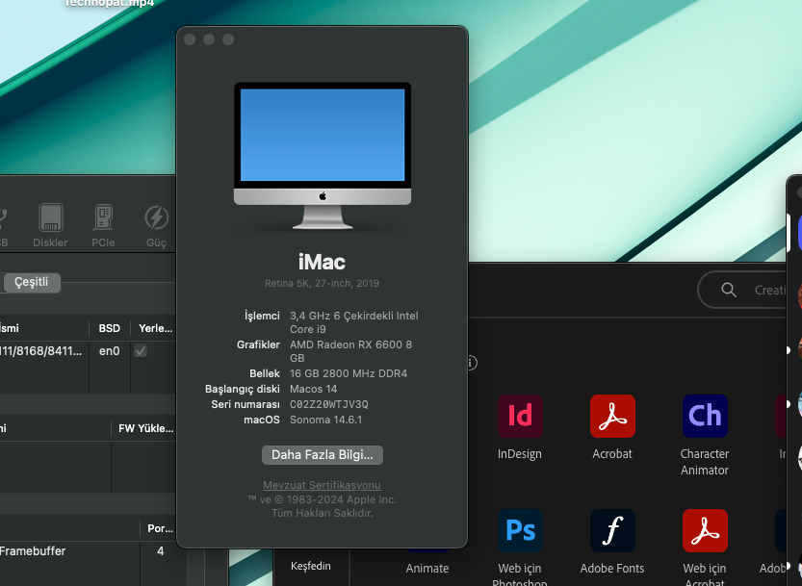802x586 pixels.
Task: Toggle the Yerleşik checkbox for en0
Action: click(x=141, y=351)
